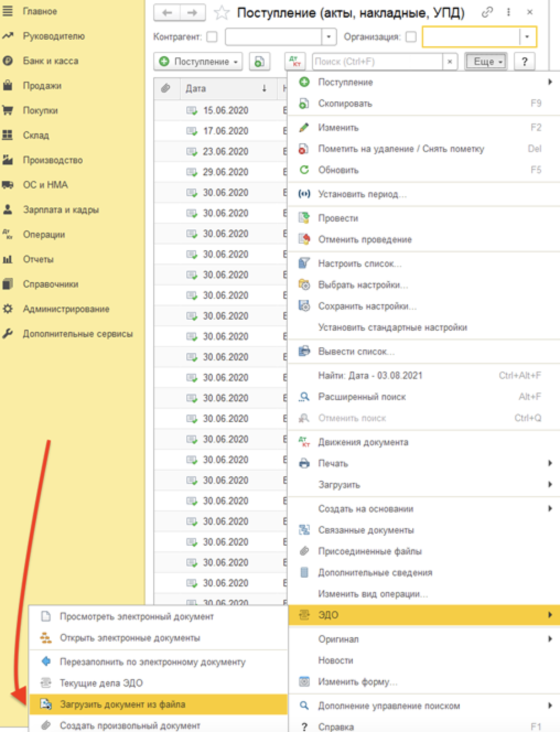Click the Организация input field
Viewport: 560px width, 732px height.
click(x=471, y=37)
